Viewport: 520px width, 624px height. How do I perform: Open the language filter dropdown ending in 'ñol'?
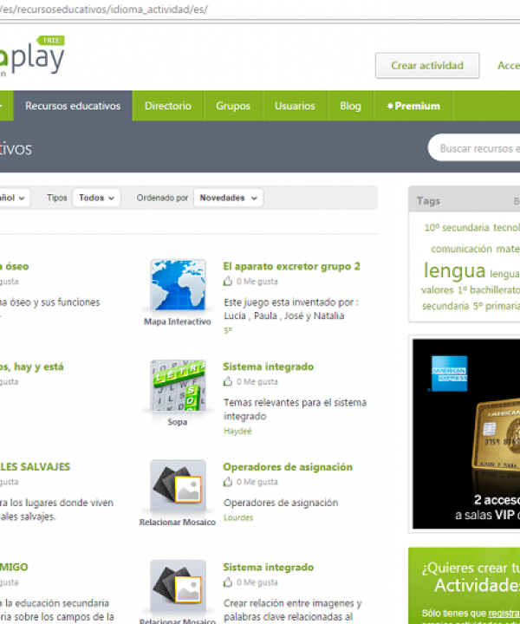[15, 198]
